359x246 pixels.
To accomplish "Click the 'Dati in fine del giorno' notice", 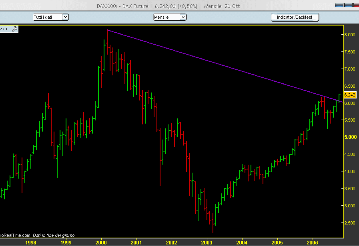I will coord(54,235).
